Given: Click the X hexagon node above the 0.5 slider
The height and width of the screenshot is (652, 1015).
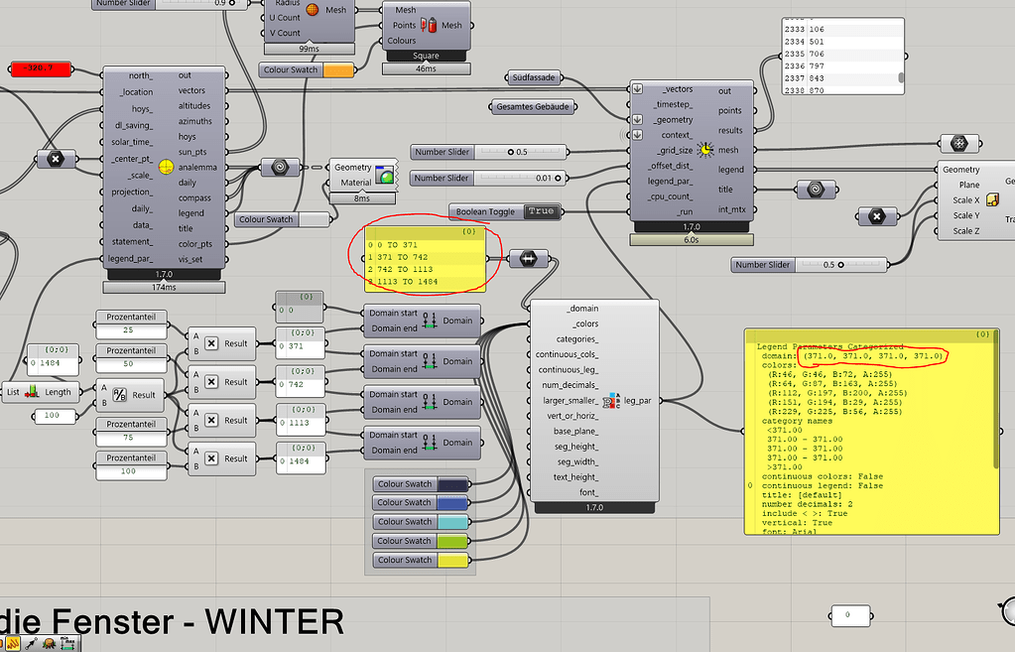Looking at the screenshot, I should coord(877,216).
